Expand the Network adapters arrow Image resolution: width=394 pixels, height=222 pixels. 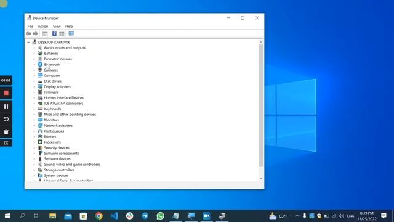pos(34,126)
